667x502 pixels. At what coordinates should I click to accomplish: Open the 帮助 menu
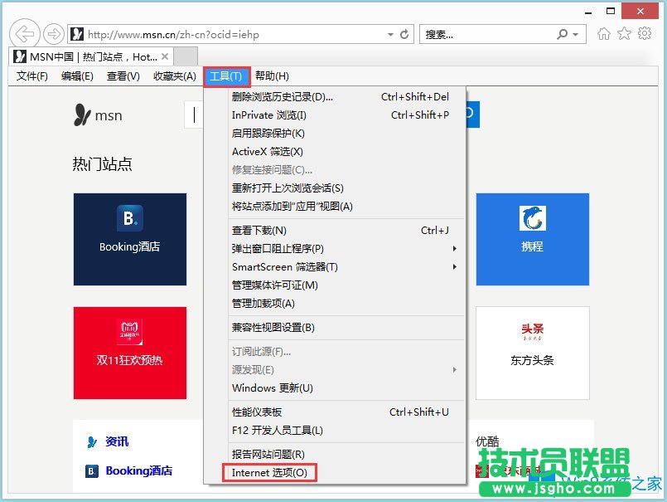point(269,76)
